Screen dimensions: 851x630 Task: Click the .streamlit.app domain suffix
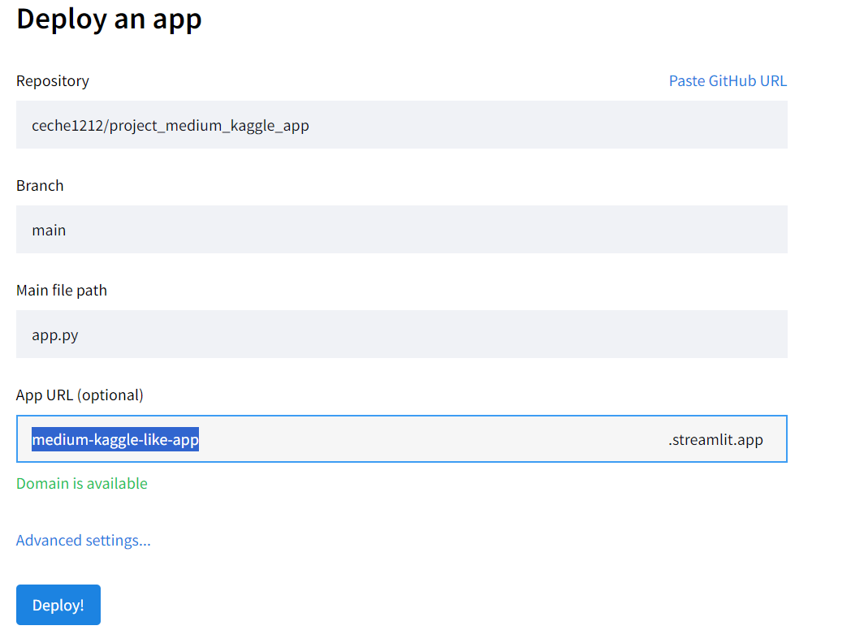tap(715, 440)
